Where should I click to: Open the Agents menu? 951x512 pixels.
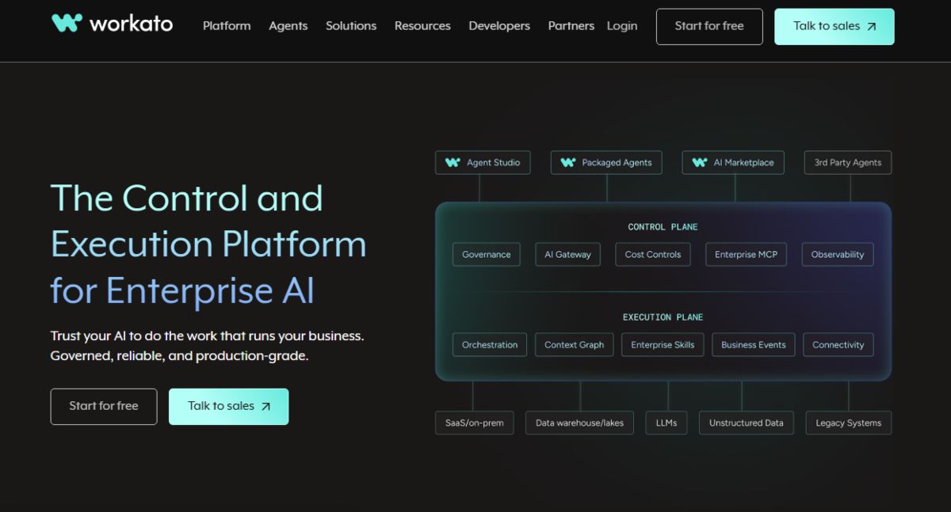(x=288, y=26)
